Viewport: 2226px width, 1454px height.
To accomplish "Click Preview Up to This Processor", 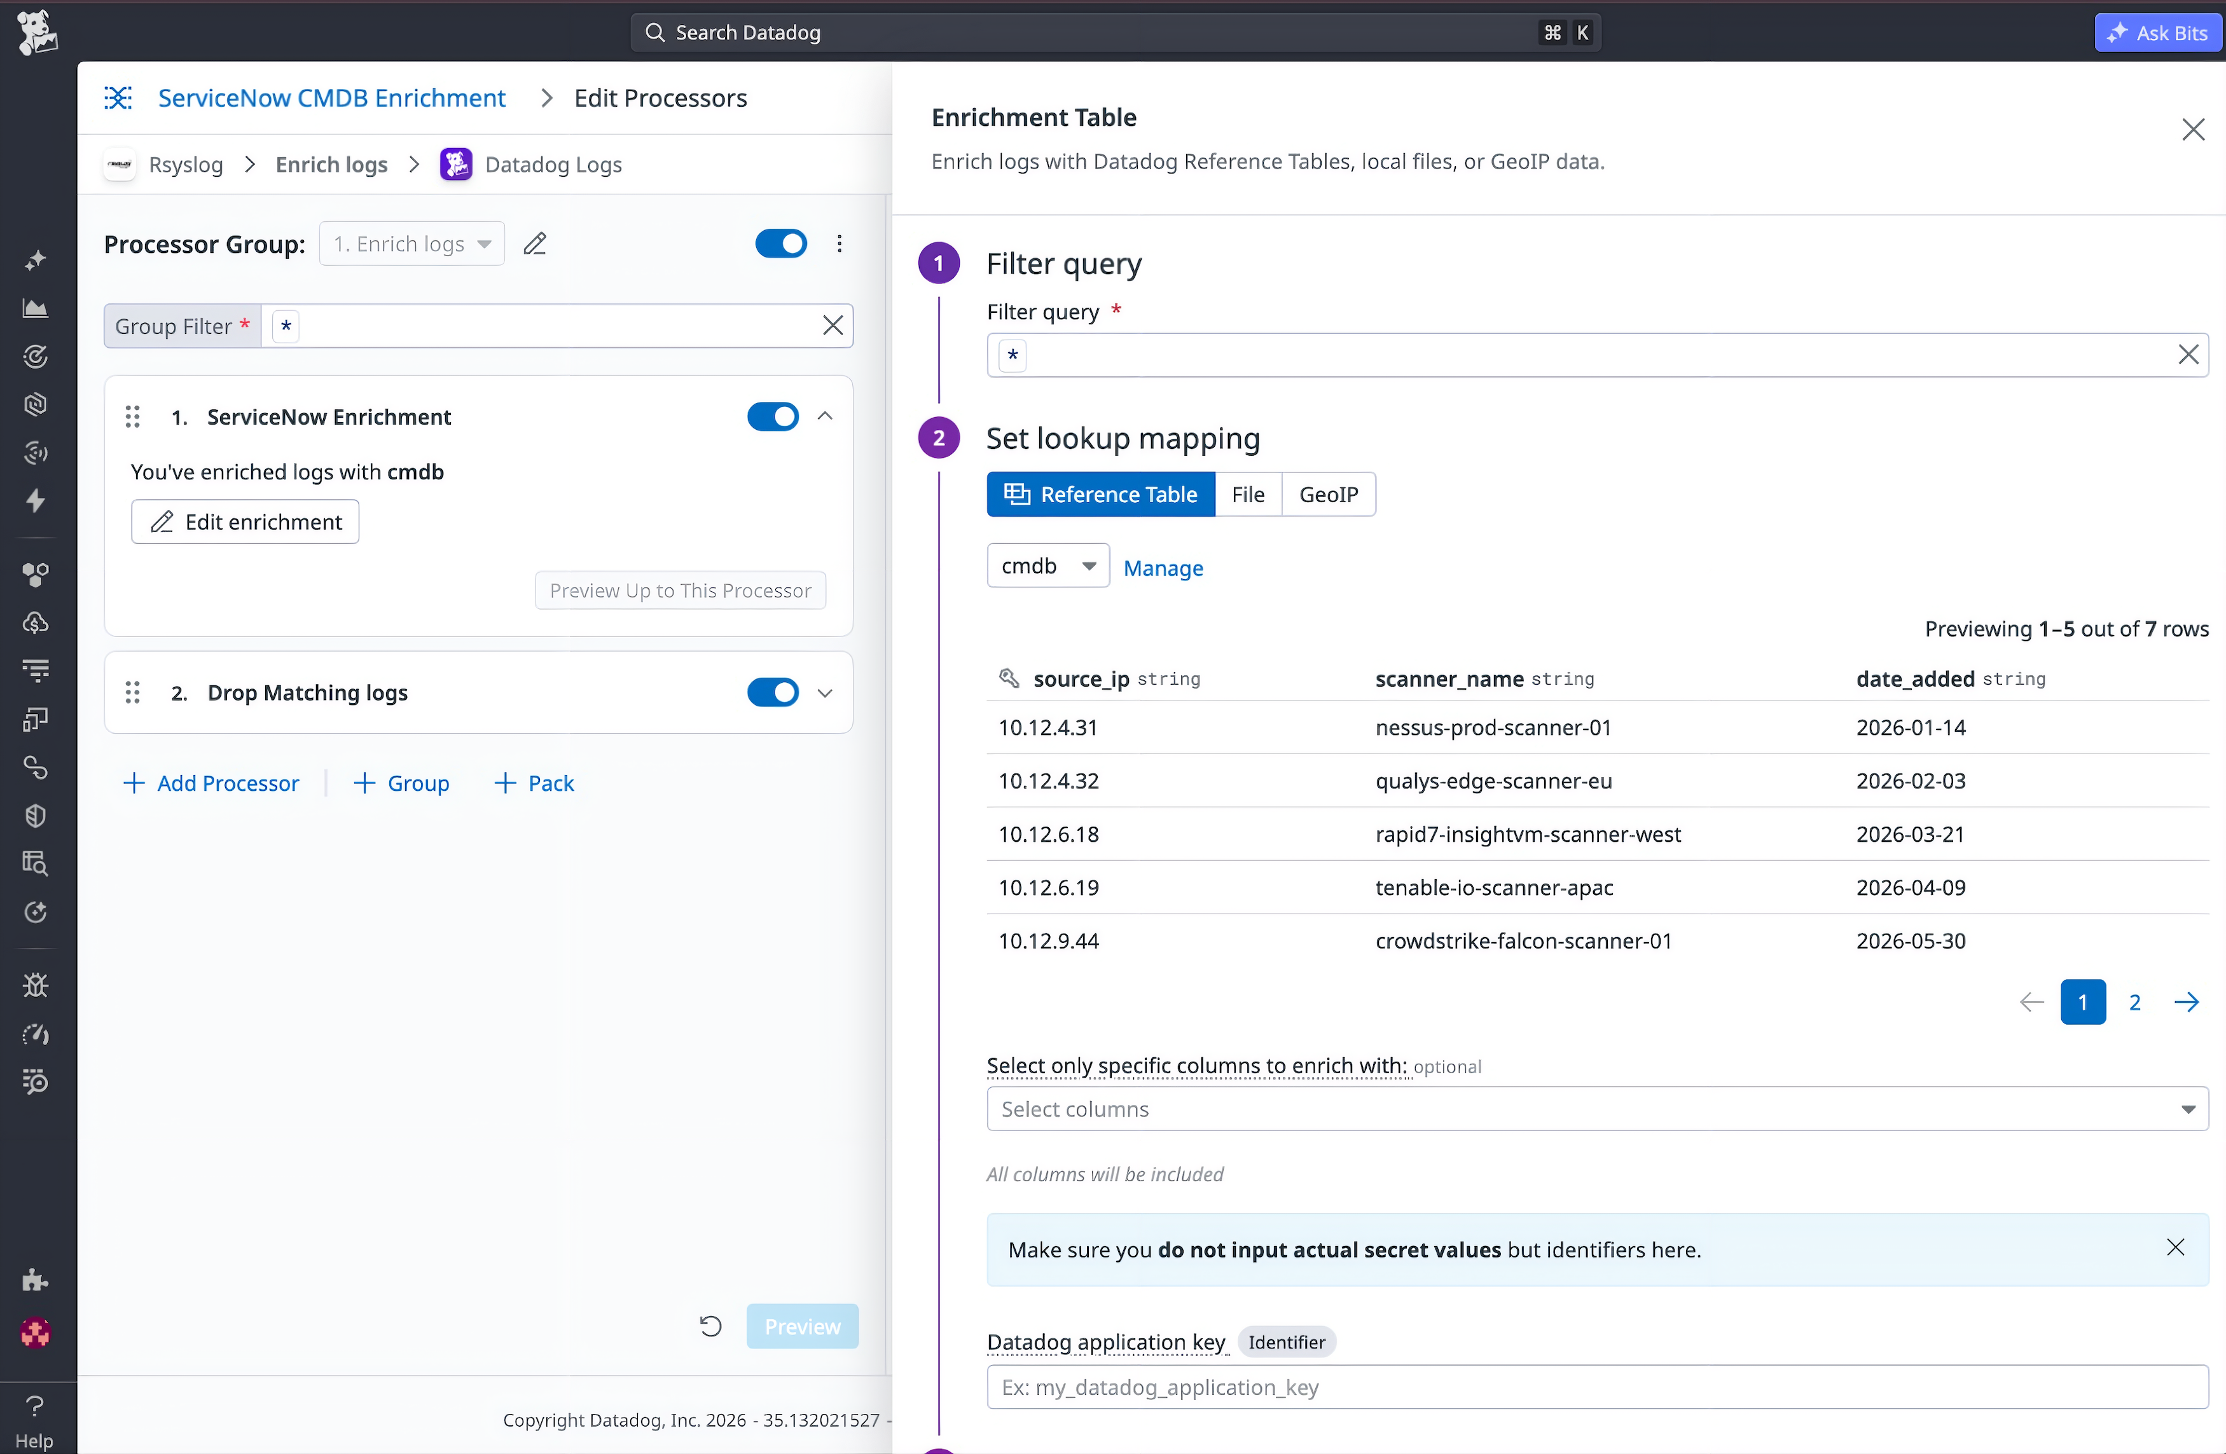I will click(x=680, y=591).
